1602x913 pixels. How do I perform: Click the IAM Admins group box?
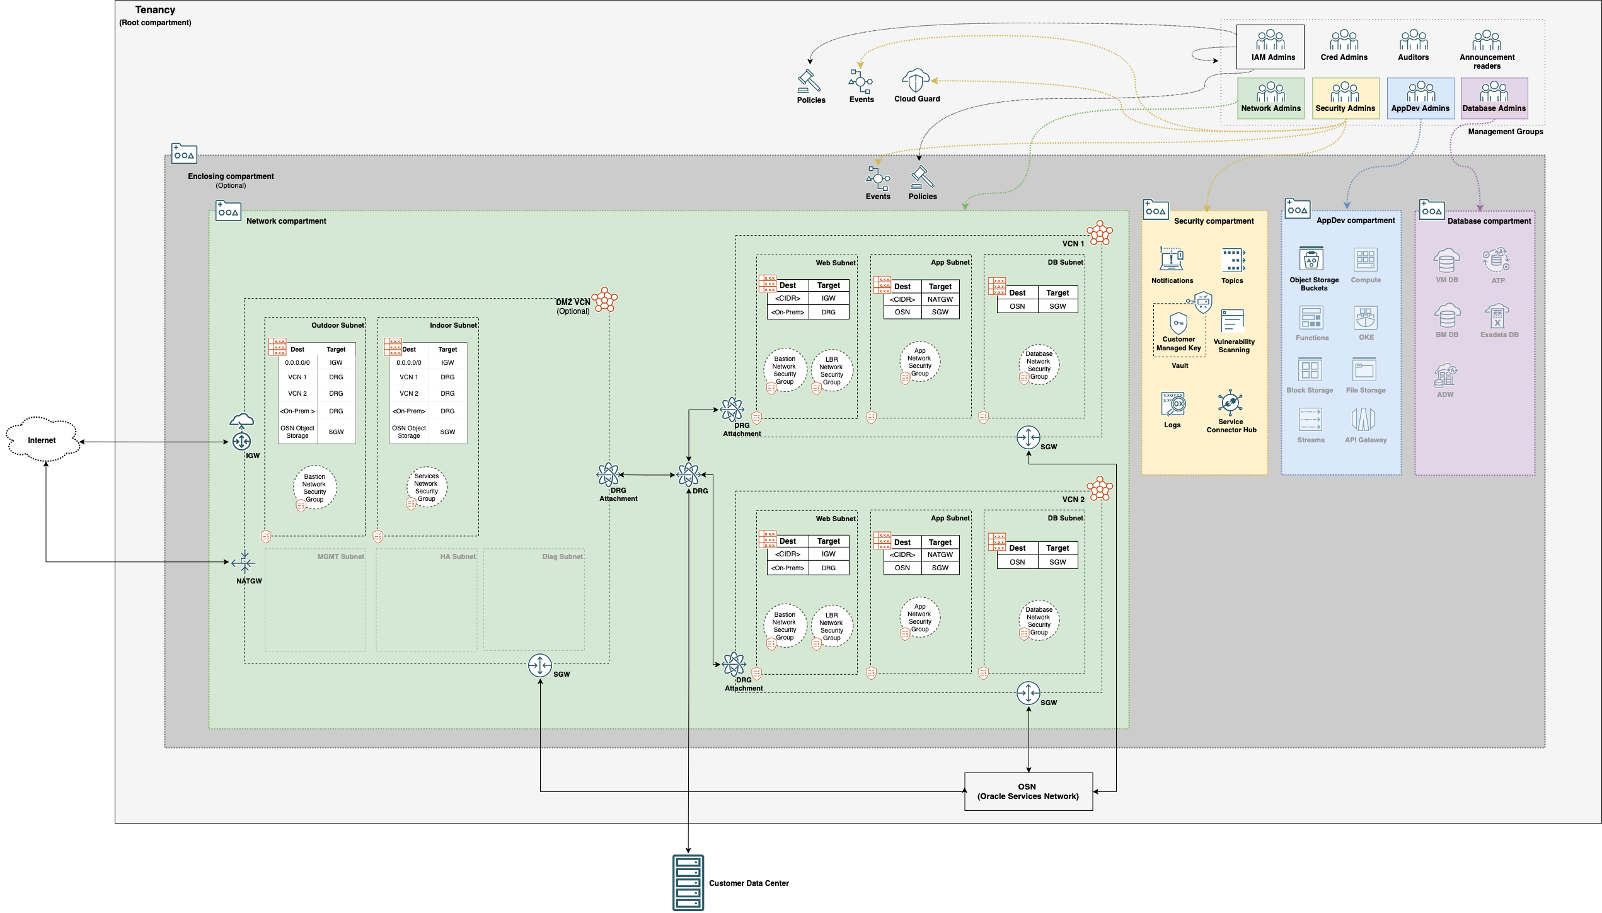(1270, 47)
